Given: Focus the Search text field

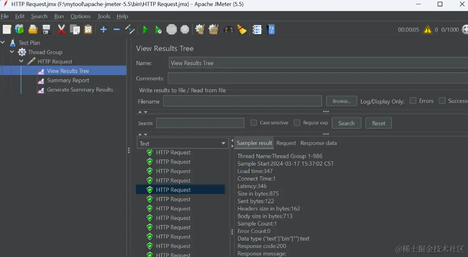Looking at the screenshot, I should 200,123.
